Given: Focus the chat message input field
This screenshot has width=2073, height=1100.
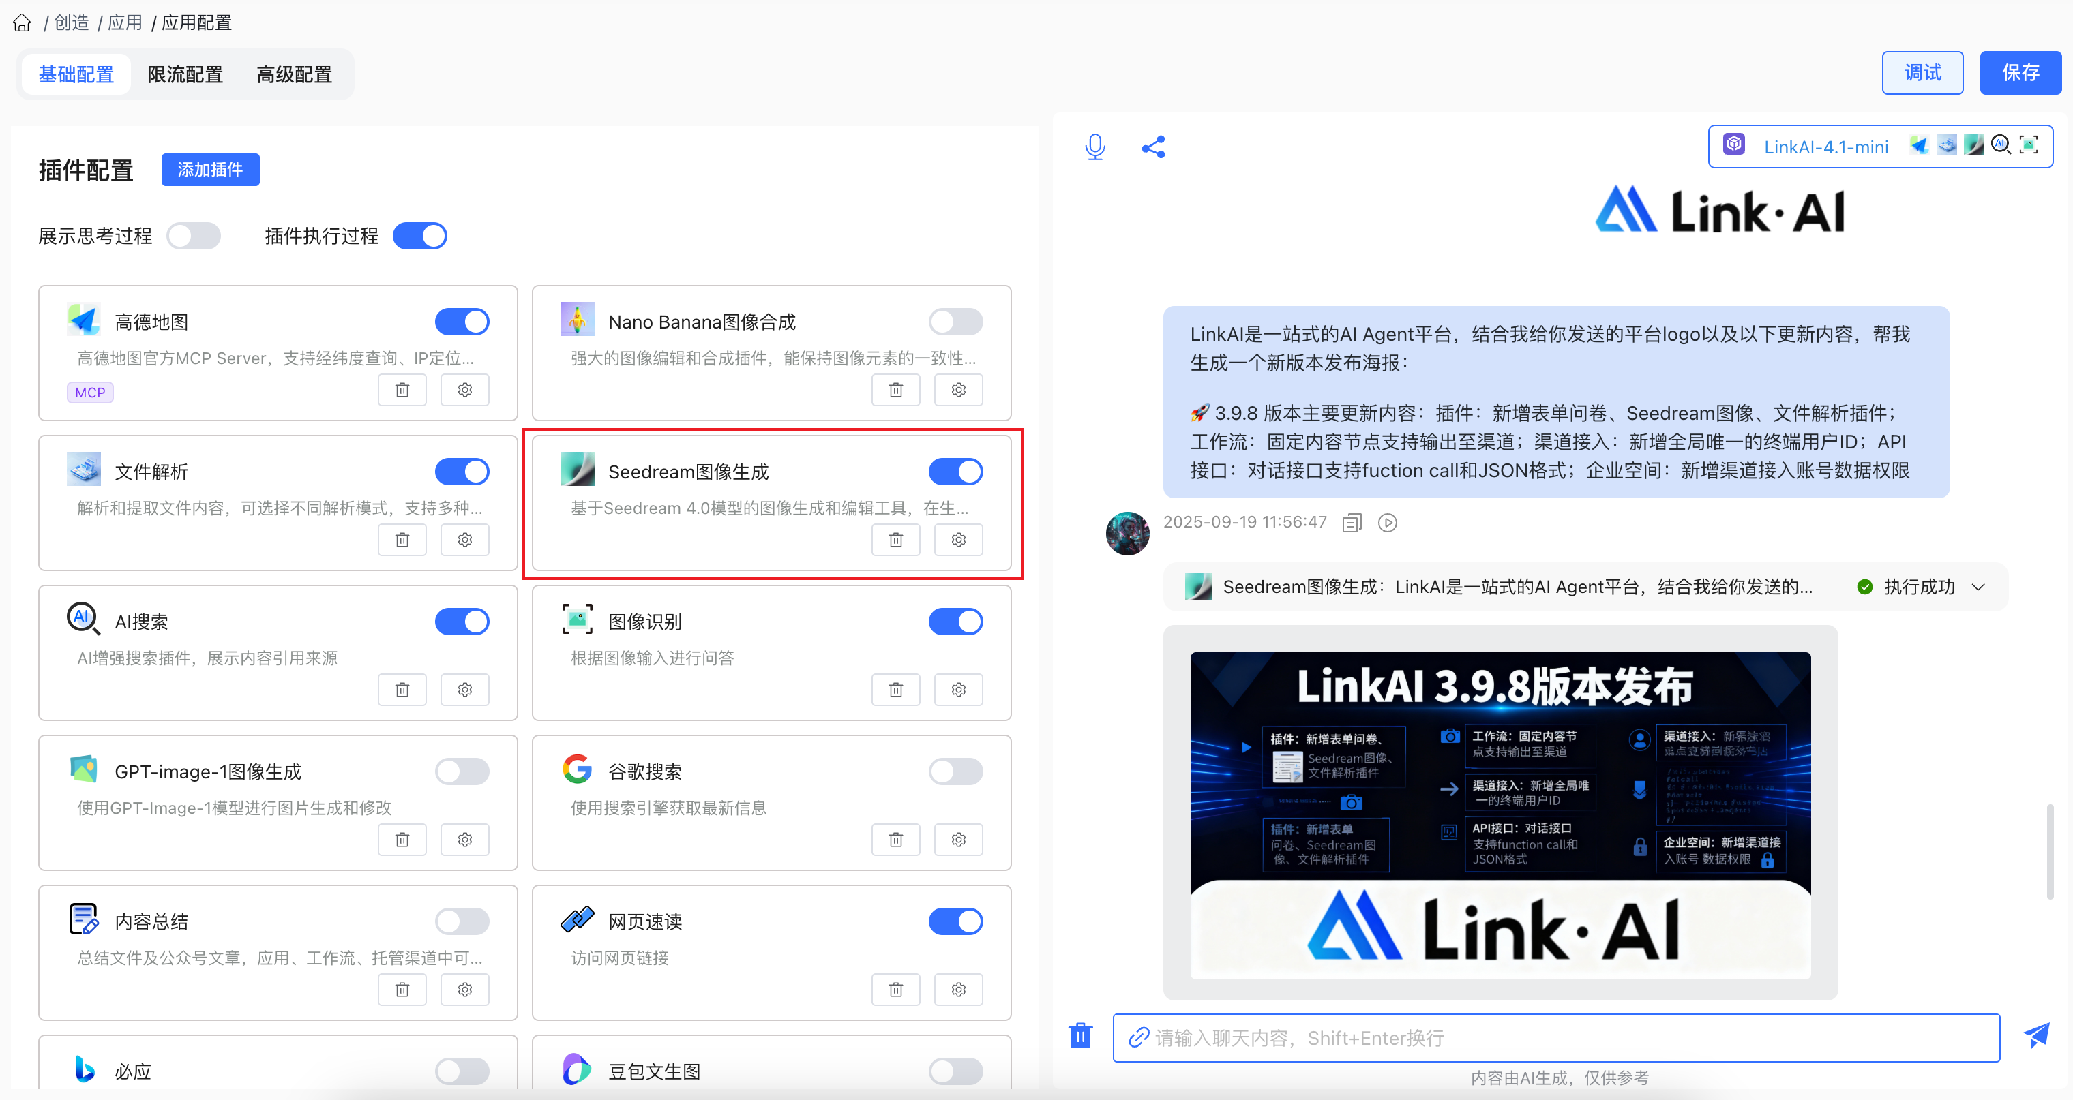Looking at the screenshot, I should coord(1556,1038).
